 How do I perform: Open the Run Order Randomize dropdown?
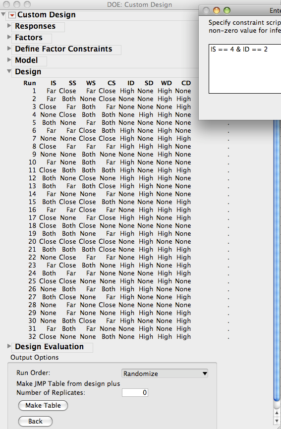coord(165,374)
